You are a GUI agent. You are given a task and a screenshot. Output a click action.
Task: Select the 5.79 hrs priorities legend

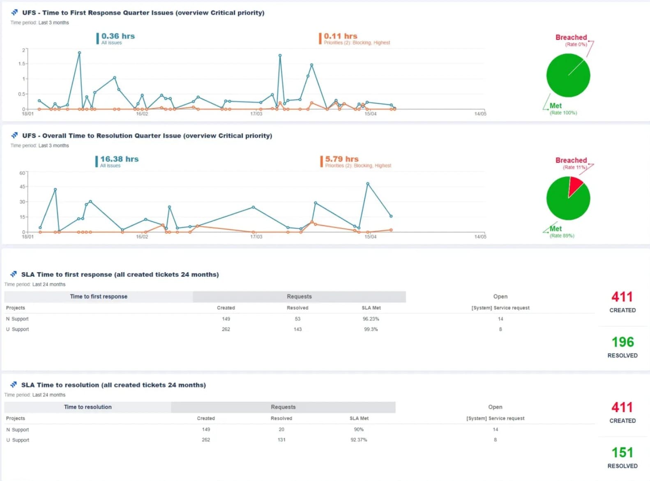pos(356,161)
